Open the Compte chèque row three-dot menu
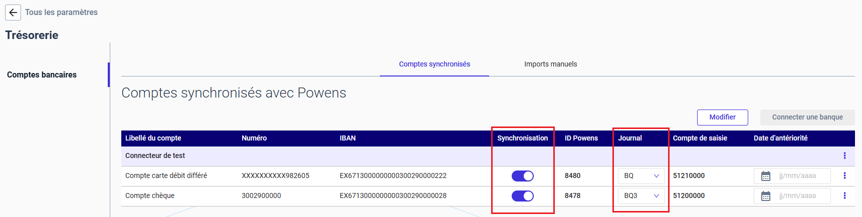862x217 pixels. coord(844,195)
